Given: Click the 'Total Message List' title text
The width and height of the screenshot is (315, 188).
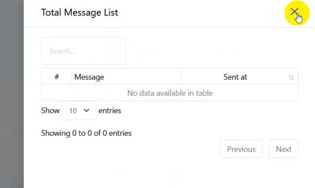Looking at the screenshot, I should (x=80, y=12).
